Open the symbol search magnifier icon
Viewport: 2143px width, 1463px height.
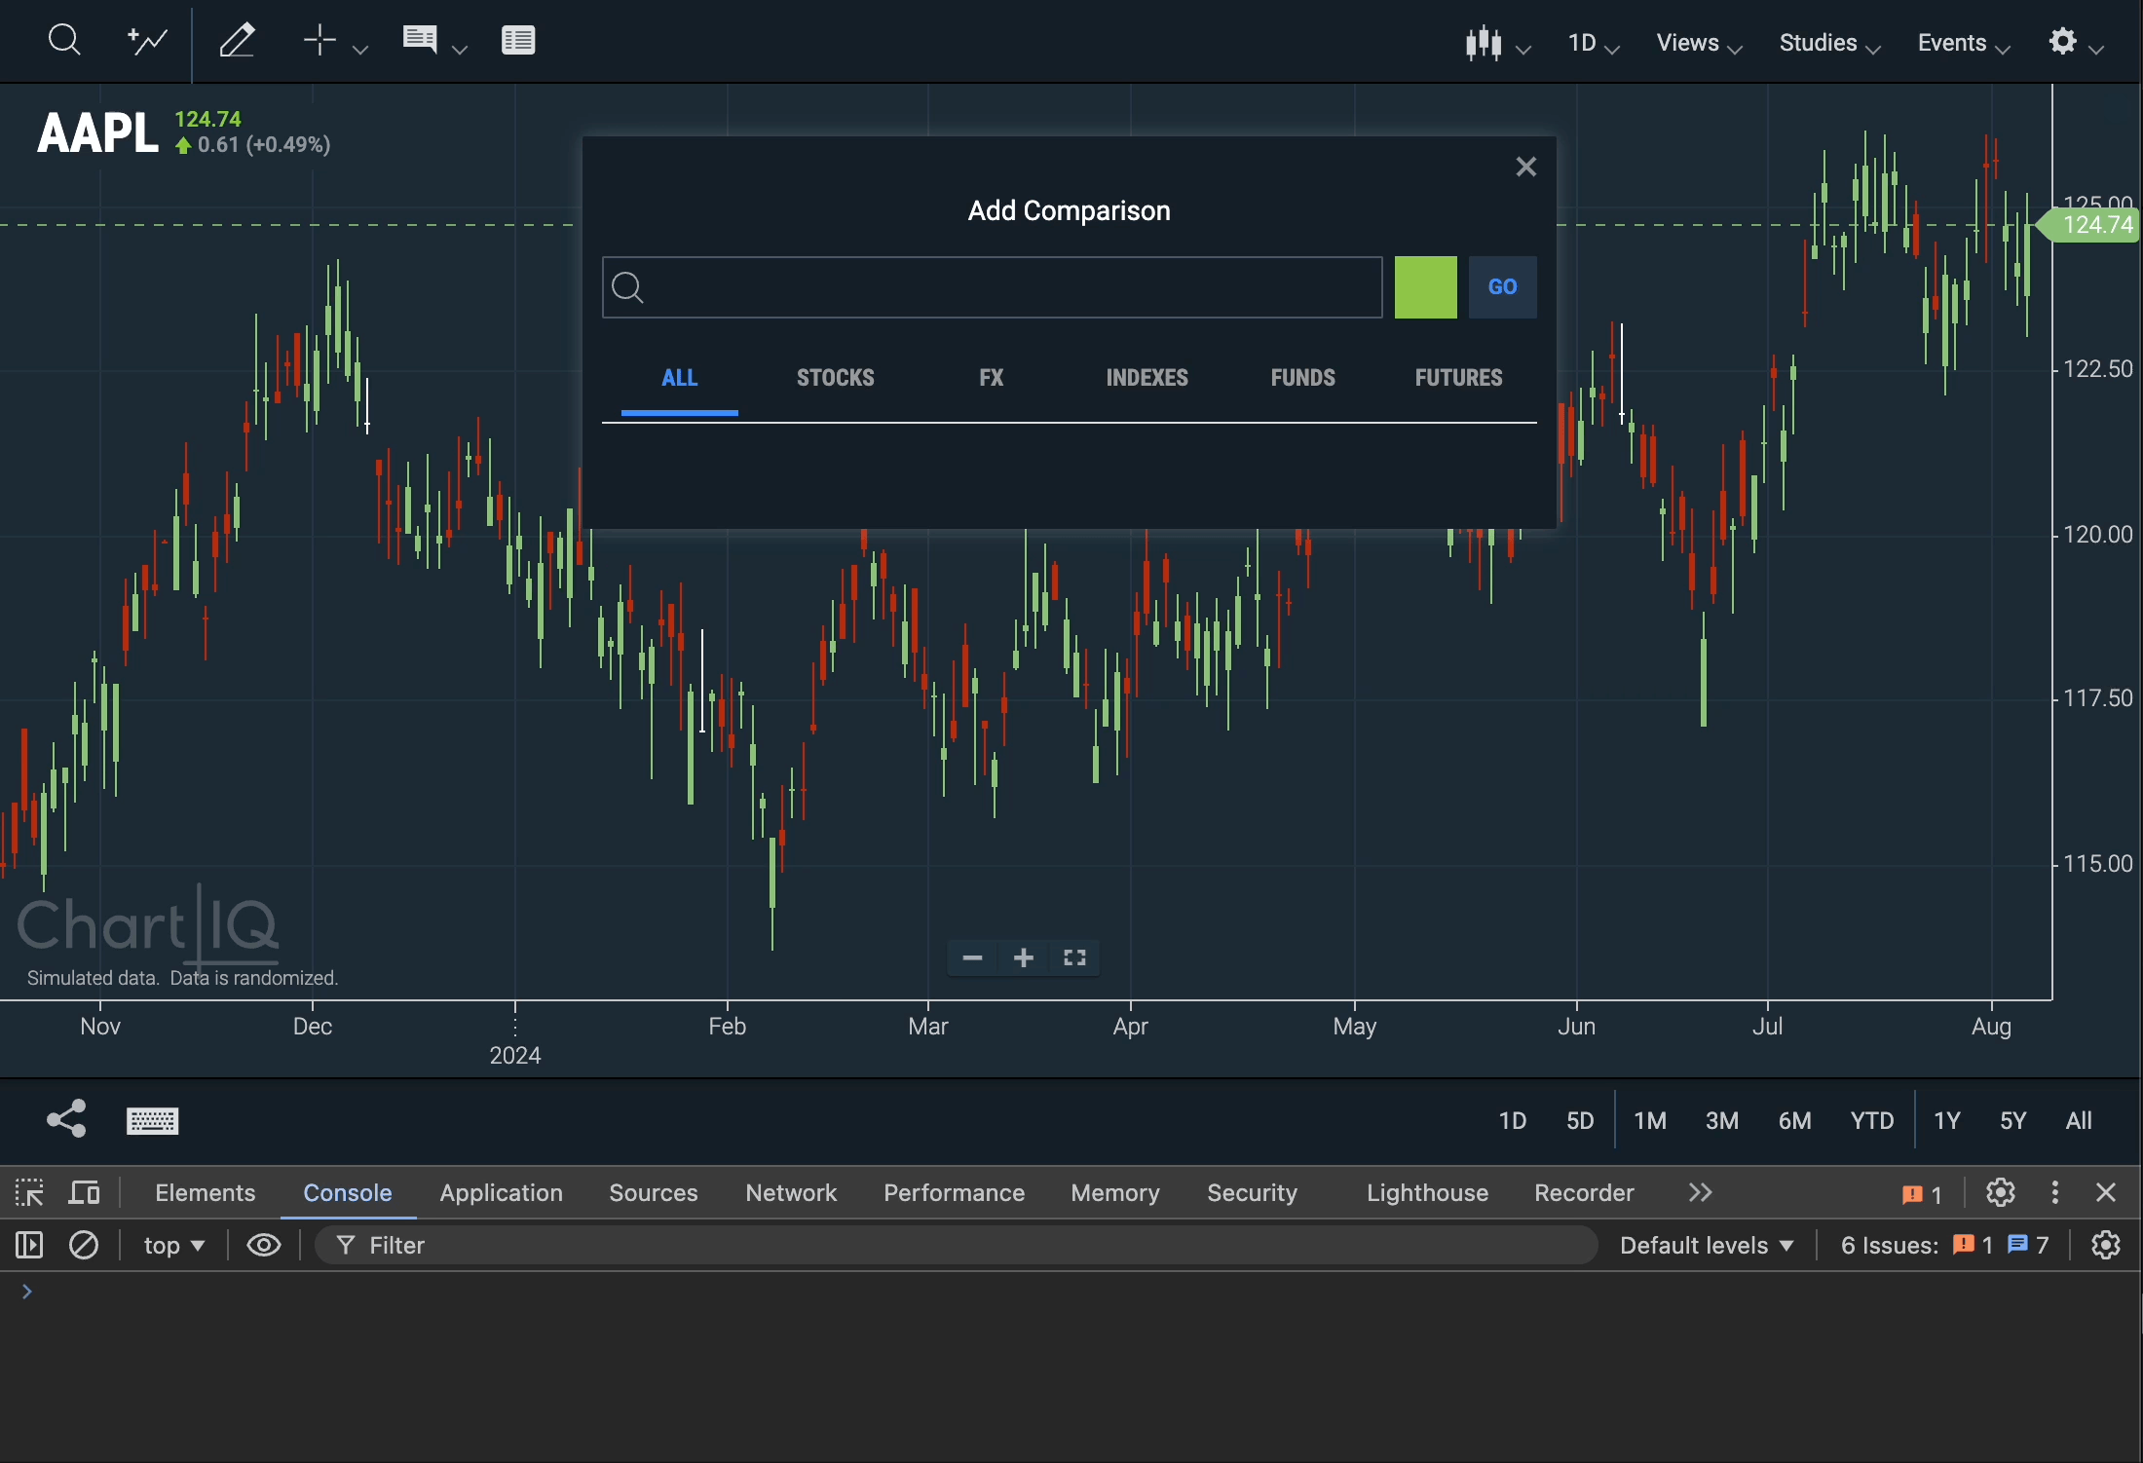click(x=64, y=41)
